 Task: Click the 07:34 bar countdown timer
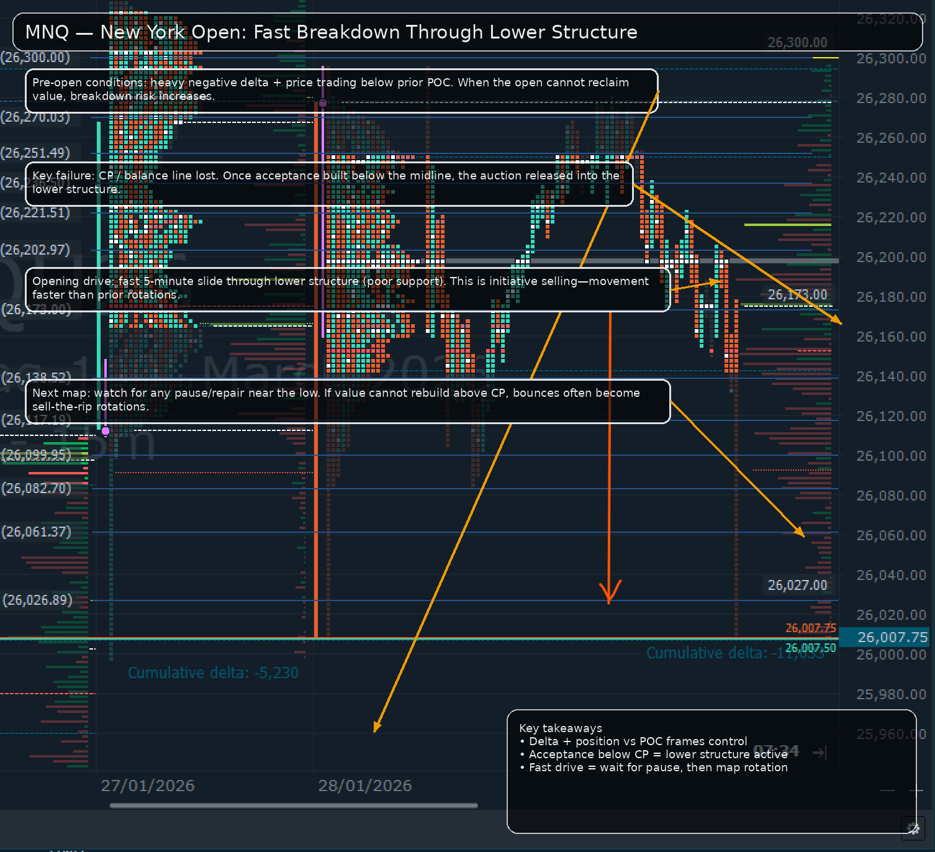pos(776,751)
